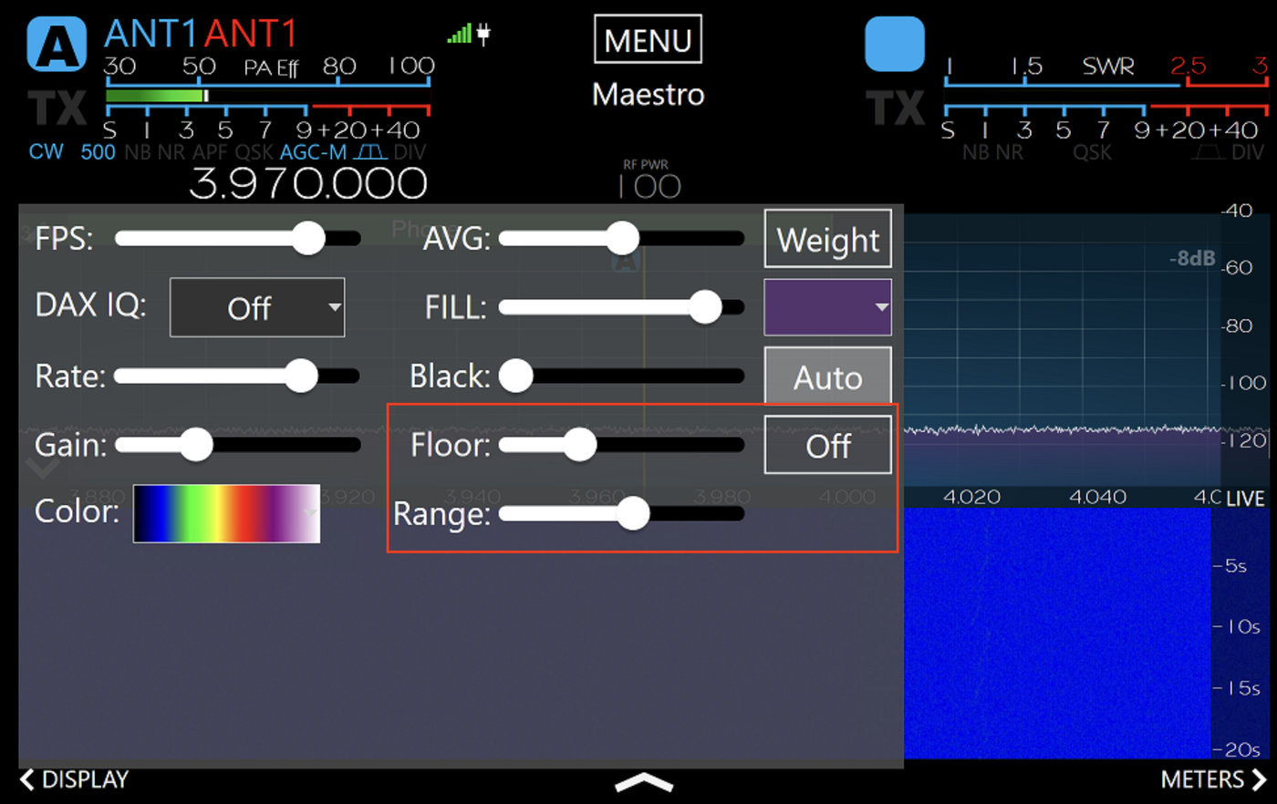The height and width of the screenshot is (804, 1277).
Task: Click the 4.040 frequency axis label
Action: (x=1097, y=497)
